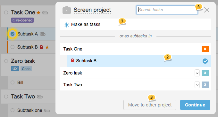Click the orange star on Subtask B row
218x117 pixels.
[x=47, y=47]
